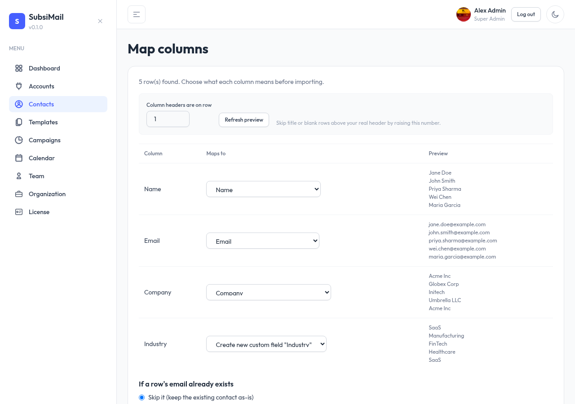Click the 'v0.1.0' version label
The height and width of the screenshot is (404, 575).
click(36, 27)
